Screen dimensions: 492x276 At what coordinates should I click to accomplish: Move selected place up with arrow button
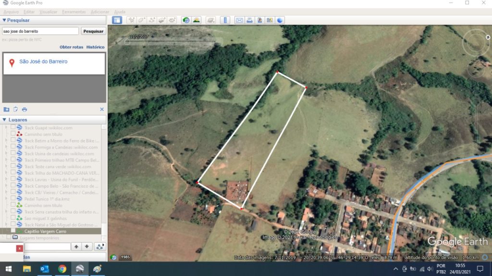[76, 247]
